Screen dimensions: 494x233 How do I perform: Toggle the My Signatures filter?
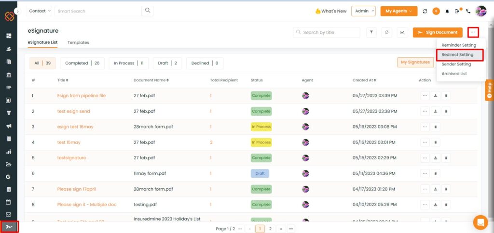point(415,62)
